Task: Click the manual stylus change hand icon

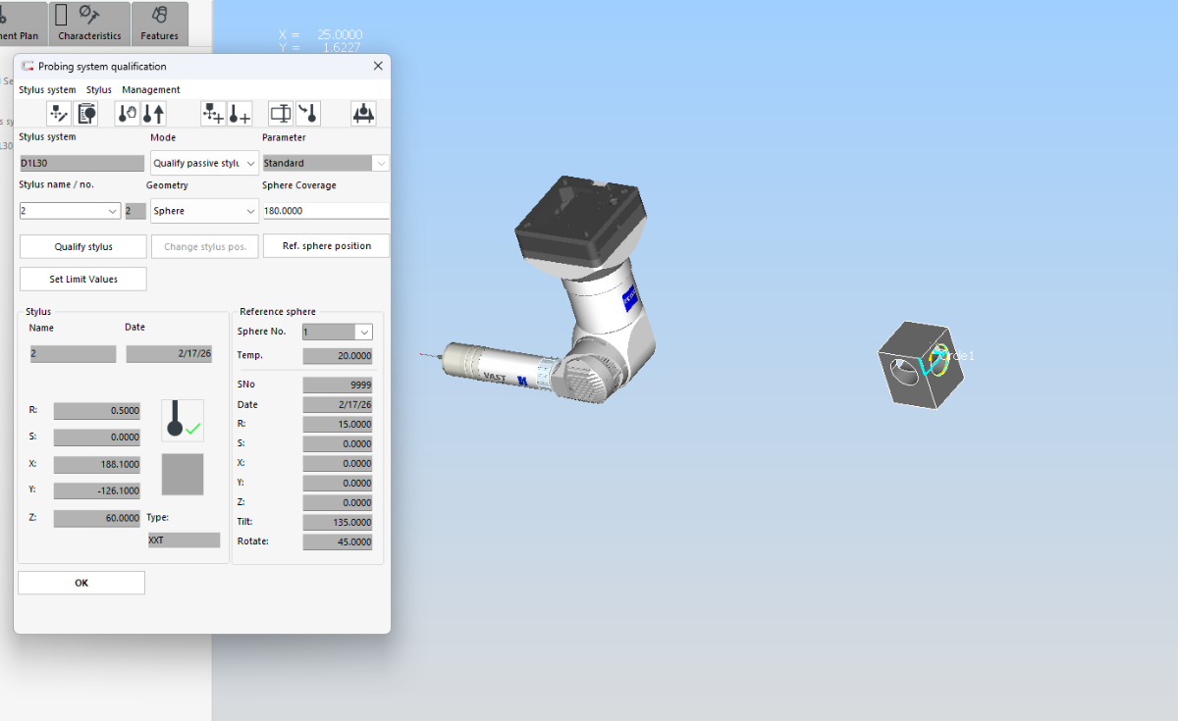Action: (128, 114)
